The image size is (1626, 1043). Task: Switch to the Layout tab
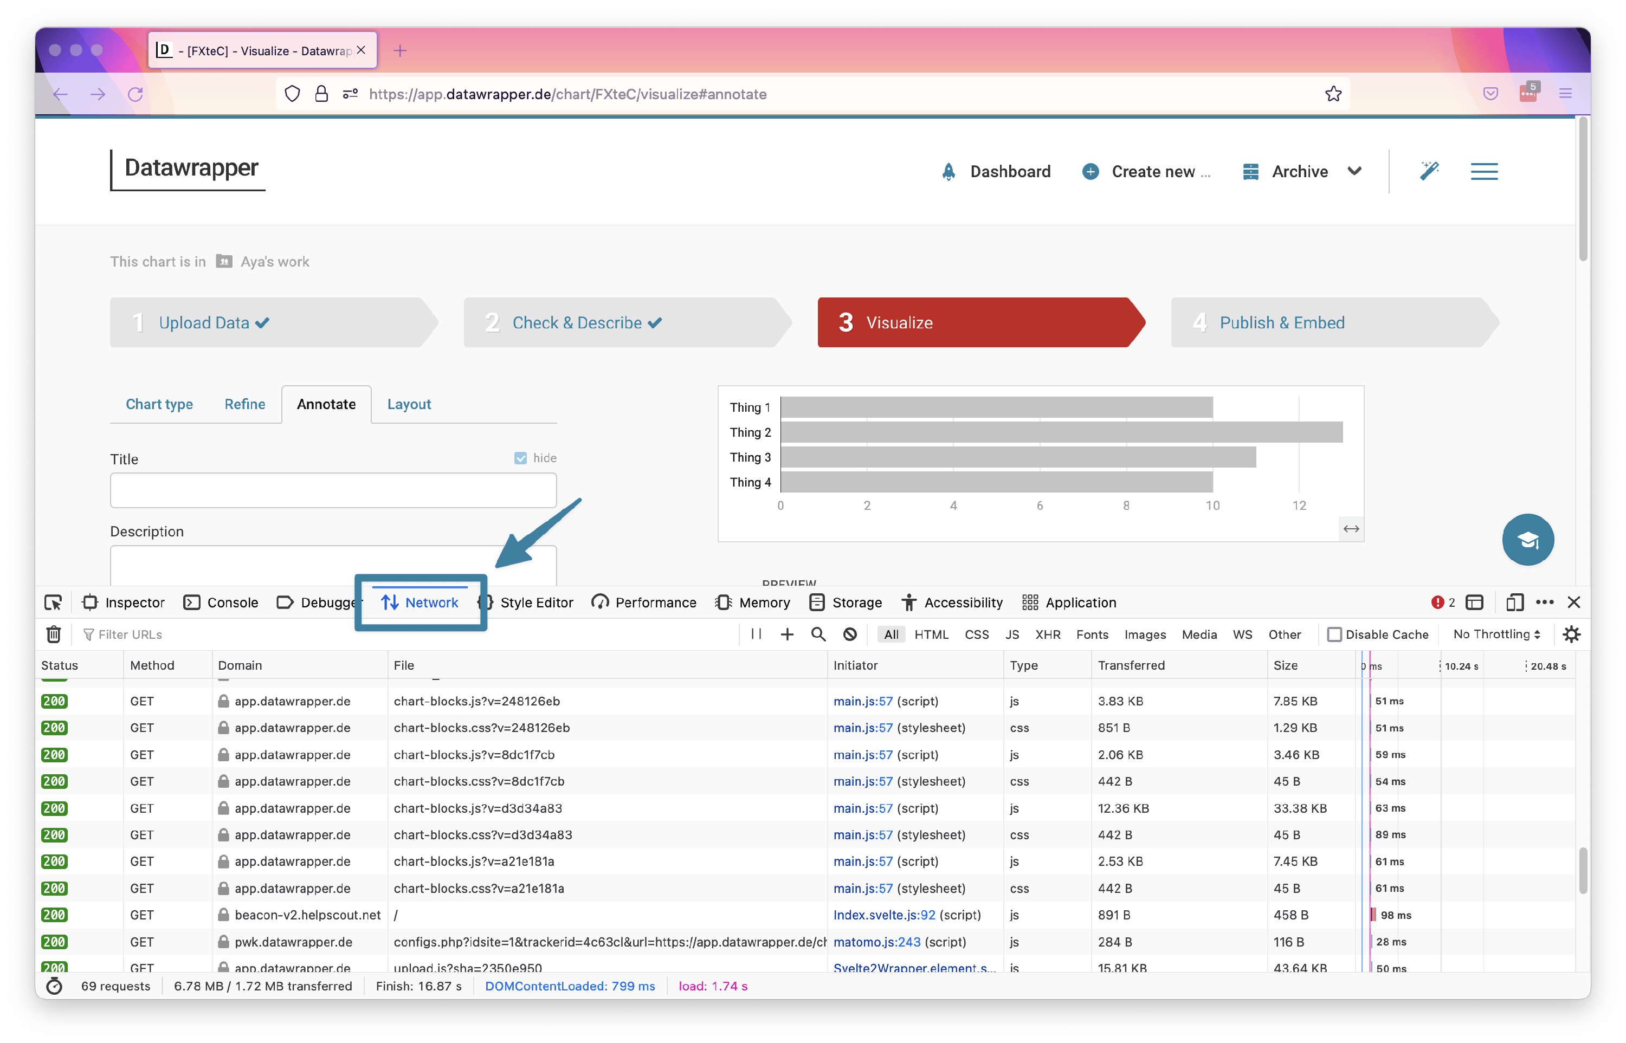pos(409,404)
